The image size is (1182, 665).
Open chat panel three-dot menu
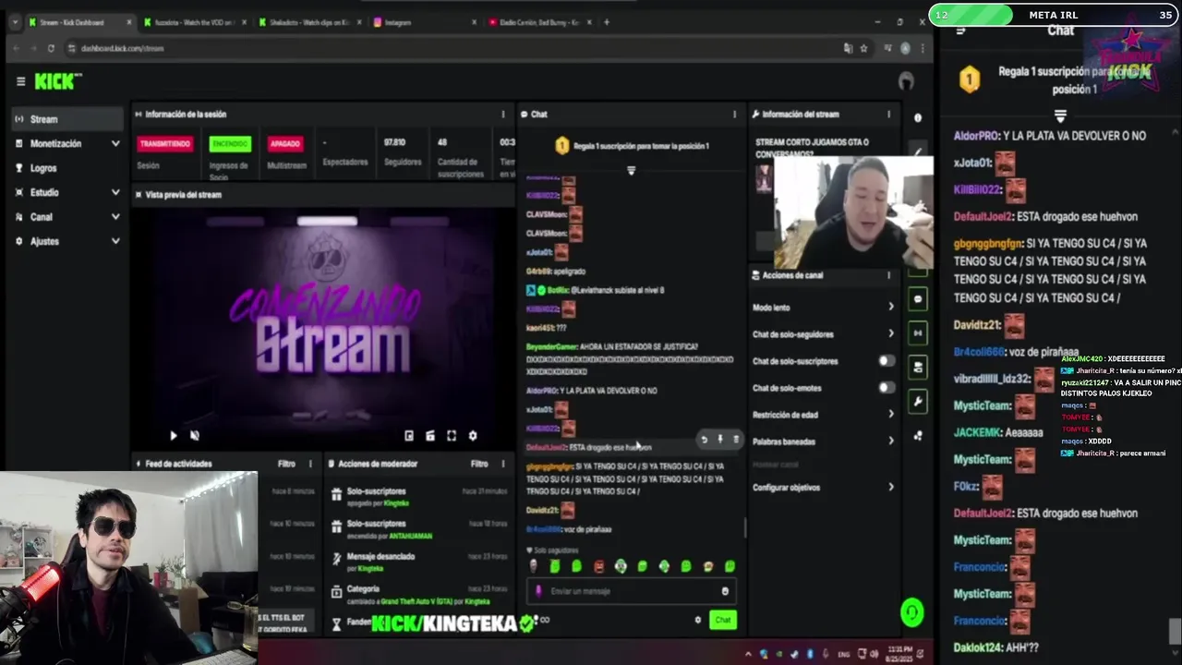pos(735,115)
